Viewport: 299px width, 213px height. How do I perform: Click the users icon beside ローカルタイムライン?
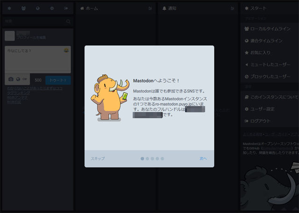tap(247, 29)
